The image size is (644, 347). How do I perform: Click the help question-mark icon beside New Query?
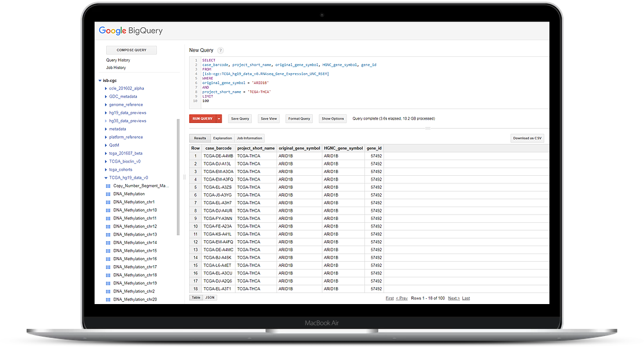point(220,50)
